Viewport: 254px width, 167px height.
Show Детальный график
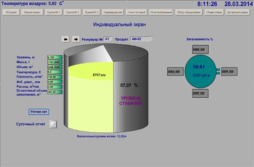[237, 12]
